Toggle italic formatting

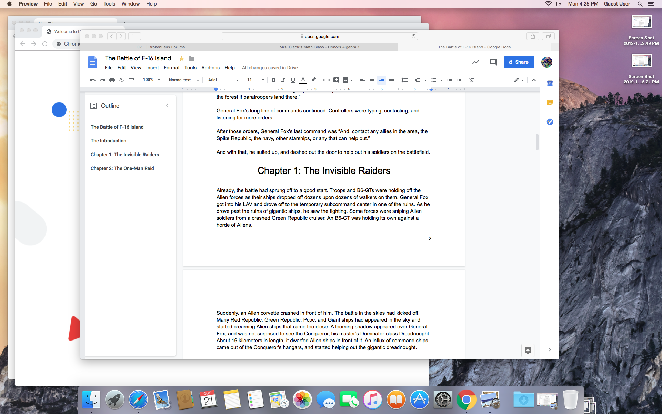(x=283, y=80)
